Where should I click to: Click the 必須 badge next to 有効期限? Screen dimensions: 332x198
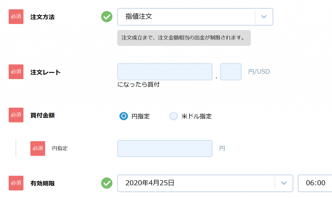[x=16, y=183]
